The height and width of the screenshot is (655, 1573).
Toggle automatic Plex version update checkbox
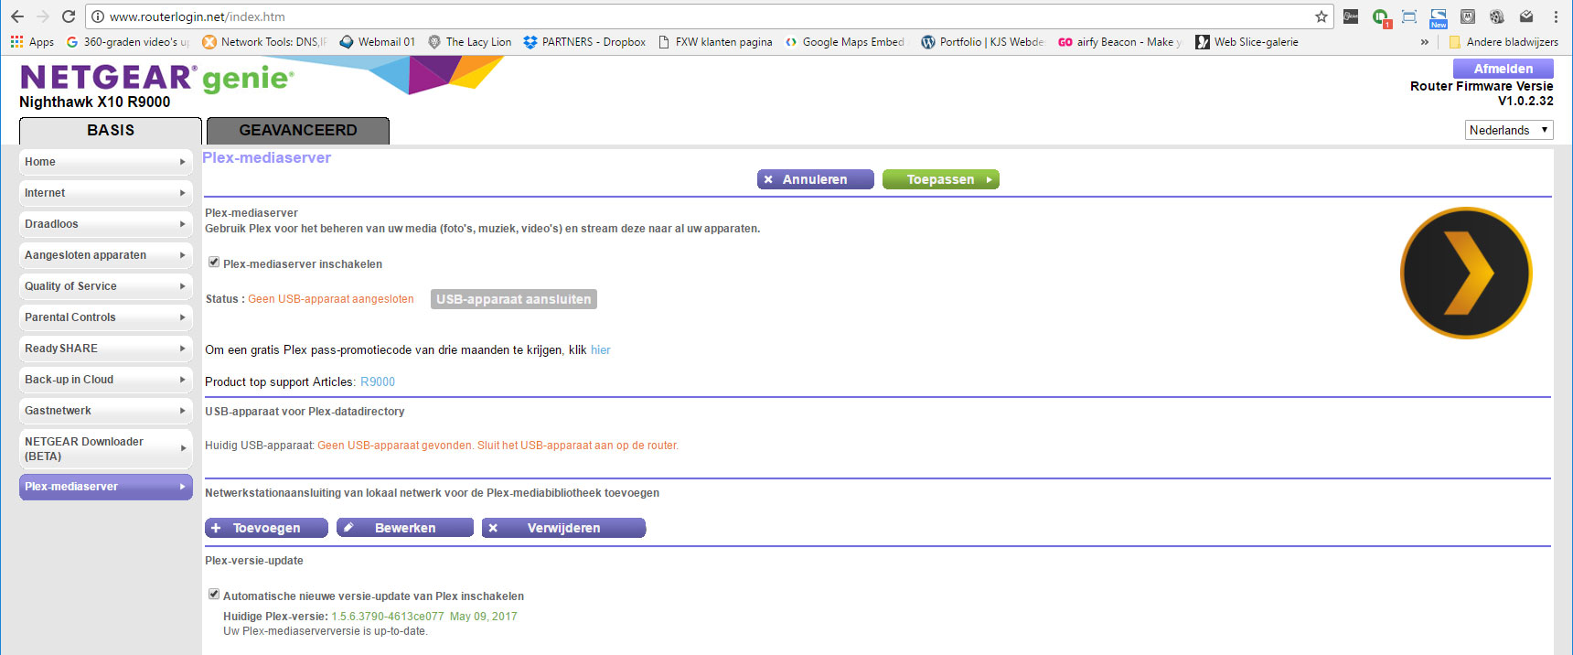coord(214,595)
